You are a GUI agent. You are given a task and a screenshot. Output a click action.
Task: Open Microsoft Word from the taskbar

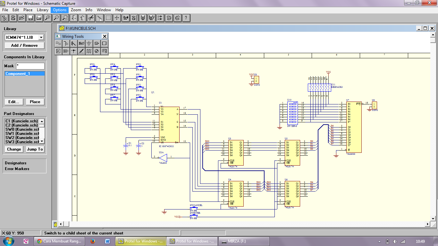point(107,241)
